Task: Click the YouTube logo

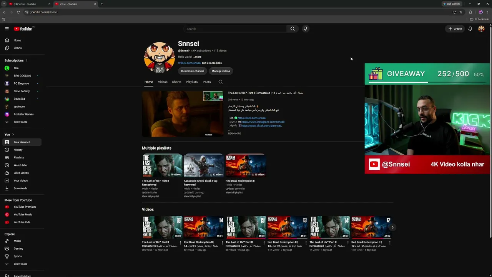Action: tap(23, 29)
